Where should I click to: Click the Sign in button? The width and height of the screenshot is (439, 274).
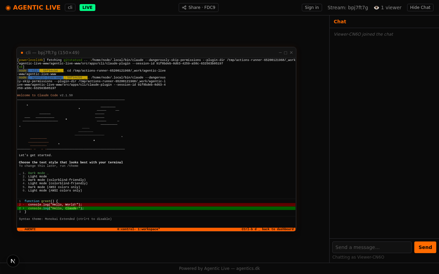(312, 8)
